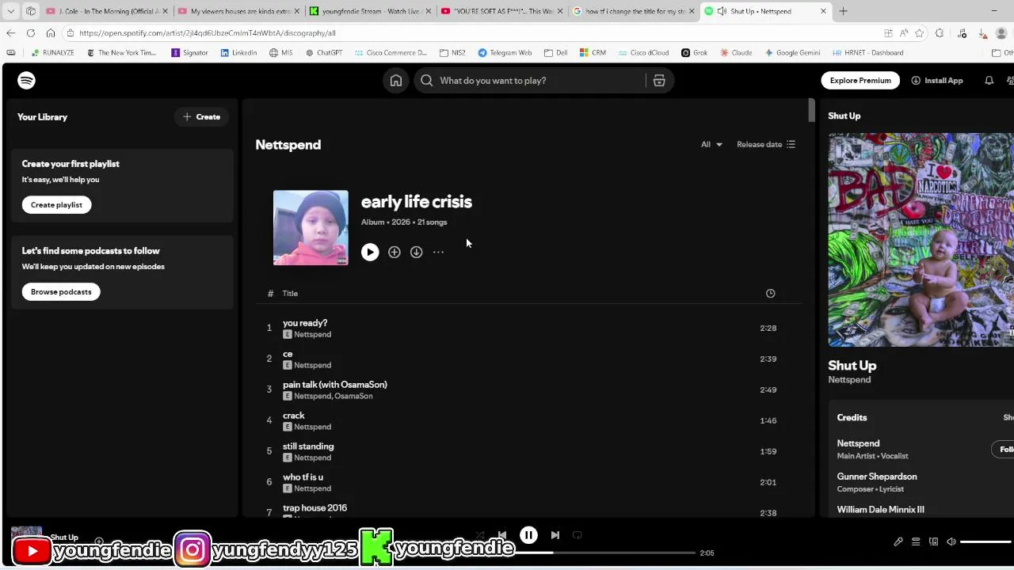
Task: Open more options for early life crisis
Action: (x=438, y=252)
